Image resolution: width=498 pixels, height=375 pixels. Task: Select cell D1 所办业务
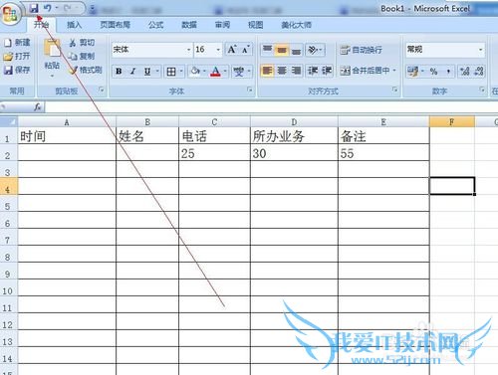[294, 136]
